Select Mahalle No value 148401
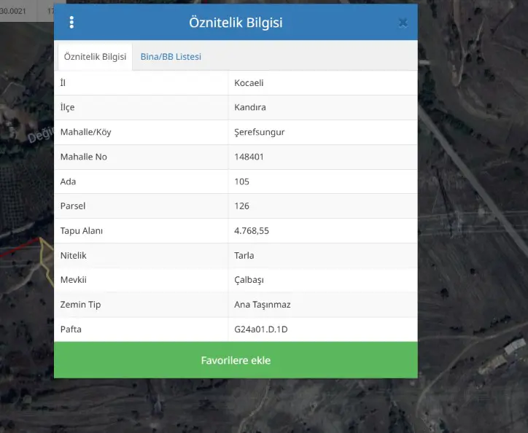The height and width of the screenshot is (433, 528). coord(249,157)
